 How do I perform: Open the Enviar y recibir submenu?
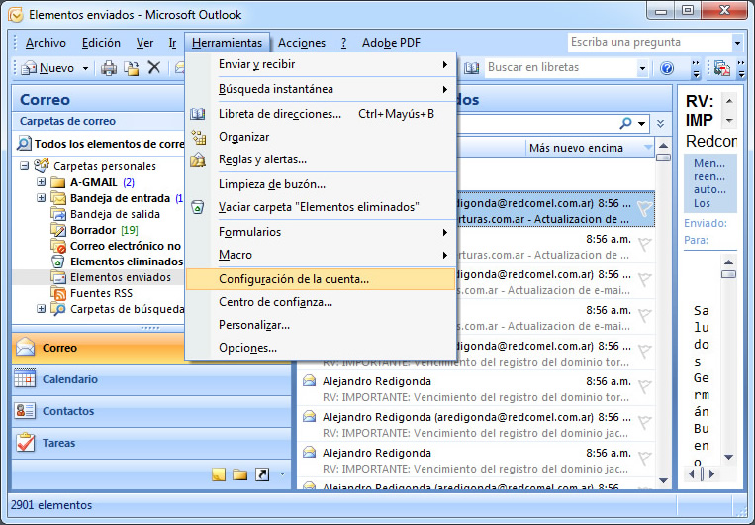[257, 65]
